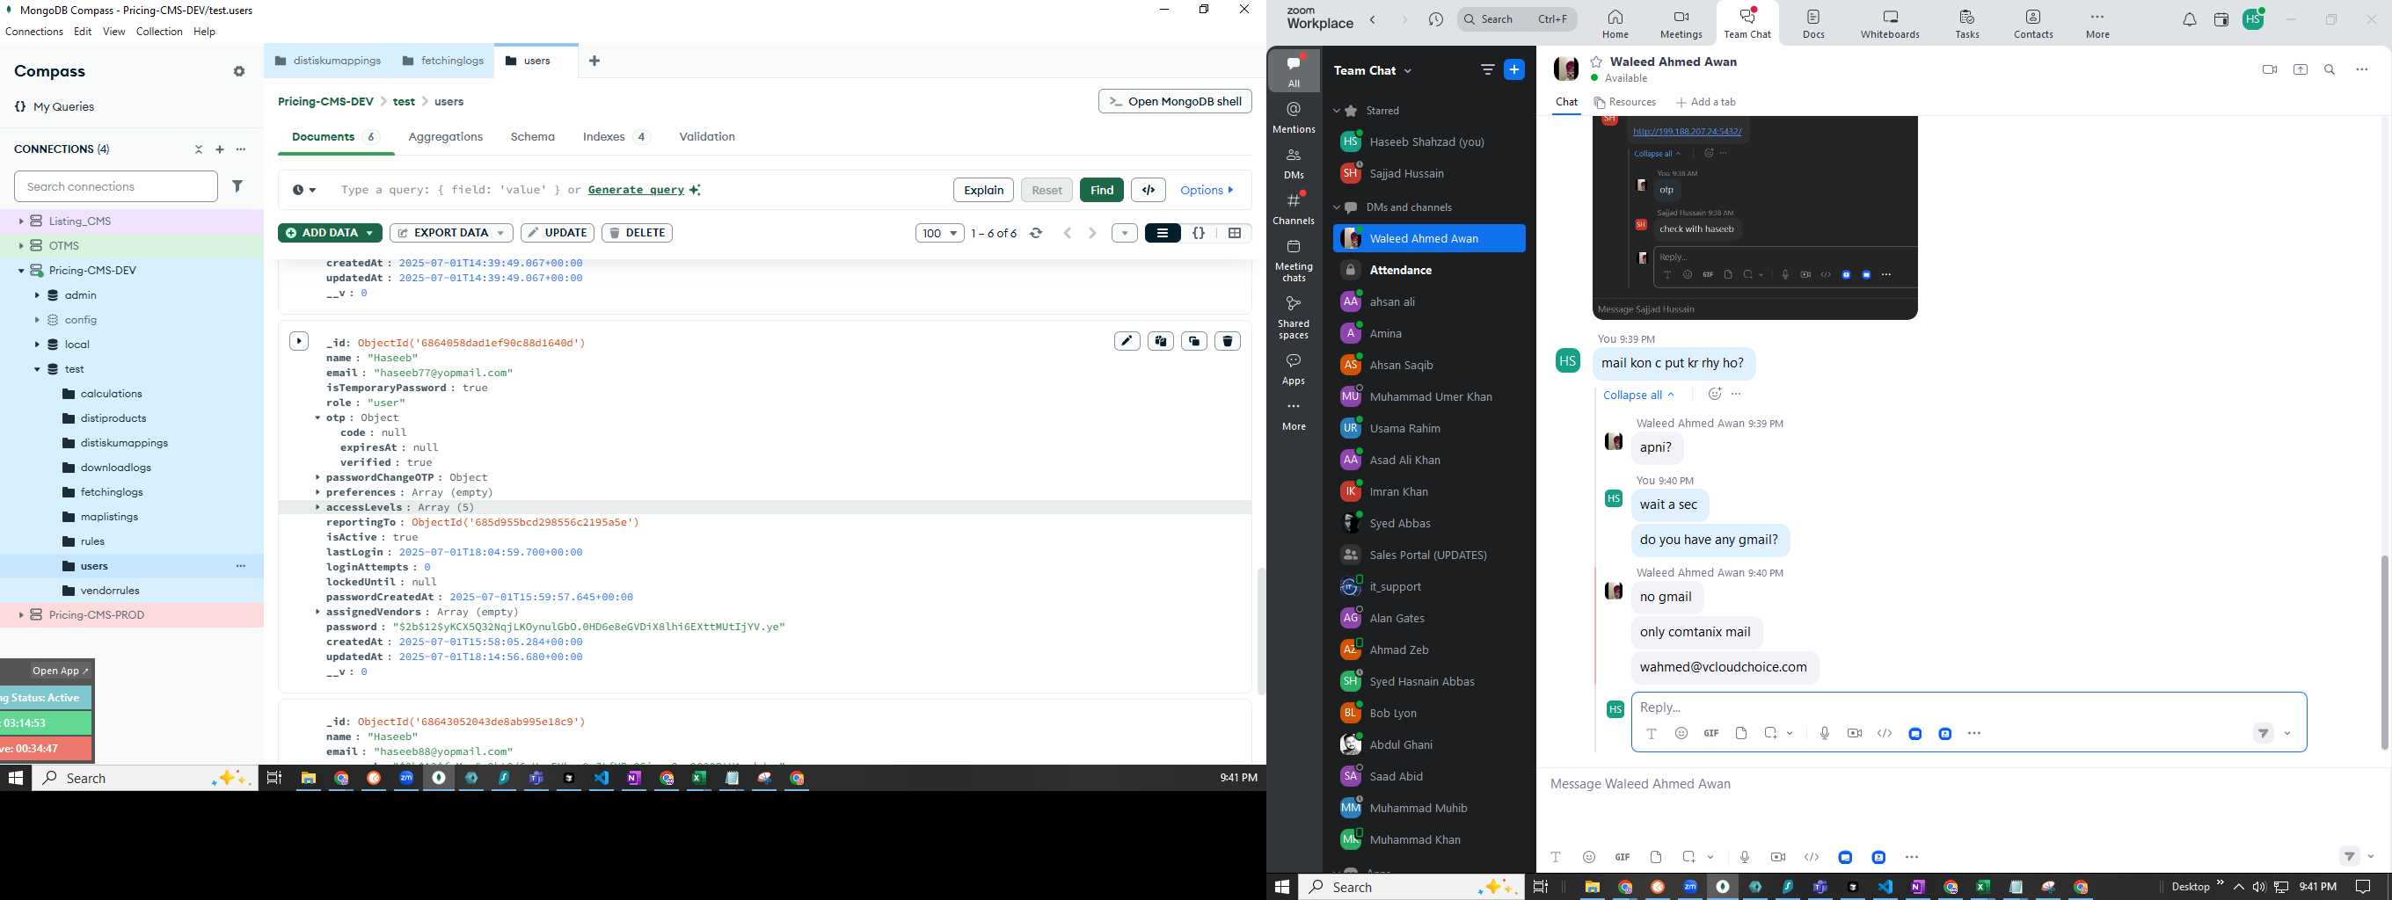The height and width of the screenshot is (900, 2392).
Task: Open the Collection menu
Action: (159, 32)
